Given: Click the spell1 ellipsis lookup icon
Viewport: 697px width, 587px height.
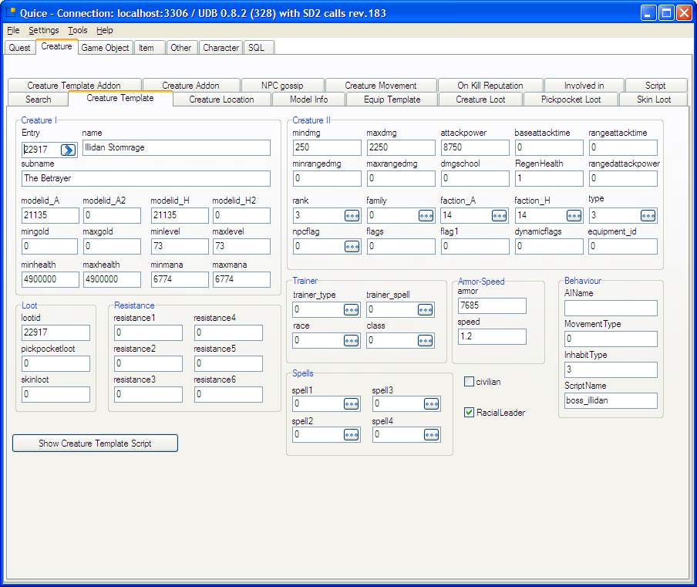Looking at the screenshot, I should pyautogui.click(x=352, y=404).
